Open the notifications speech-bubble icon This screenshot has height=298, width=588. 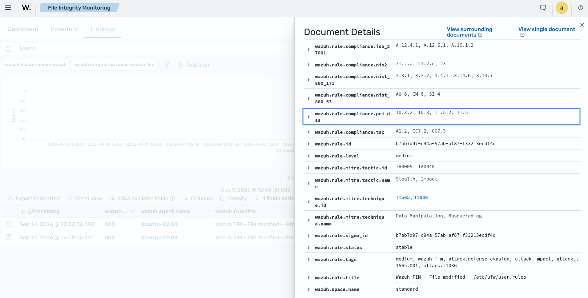(543, 8)
